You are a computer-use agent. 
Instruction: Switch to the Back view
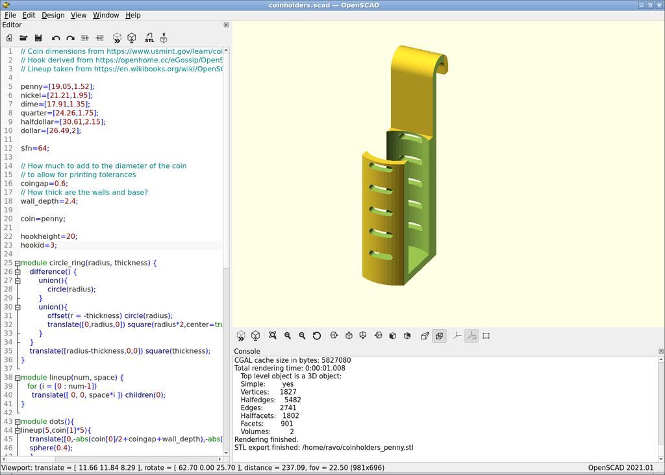407,335
